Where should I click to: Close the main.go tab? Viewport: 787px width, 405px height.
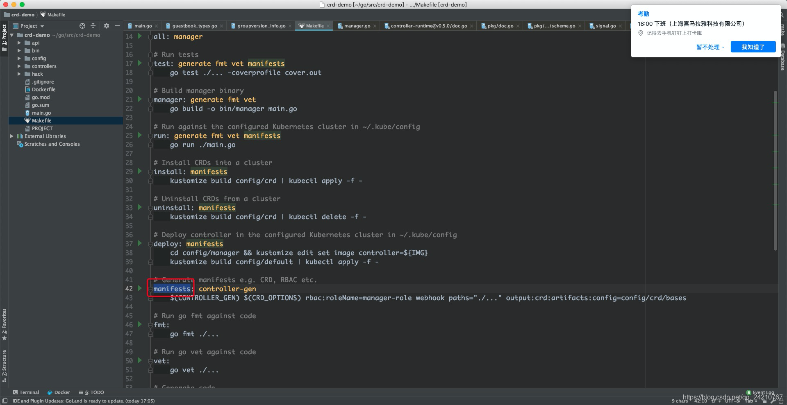[x=157, y=26]
